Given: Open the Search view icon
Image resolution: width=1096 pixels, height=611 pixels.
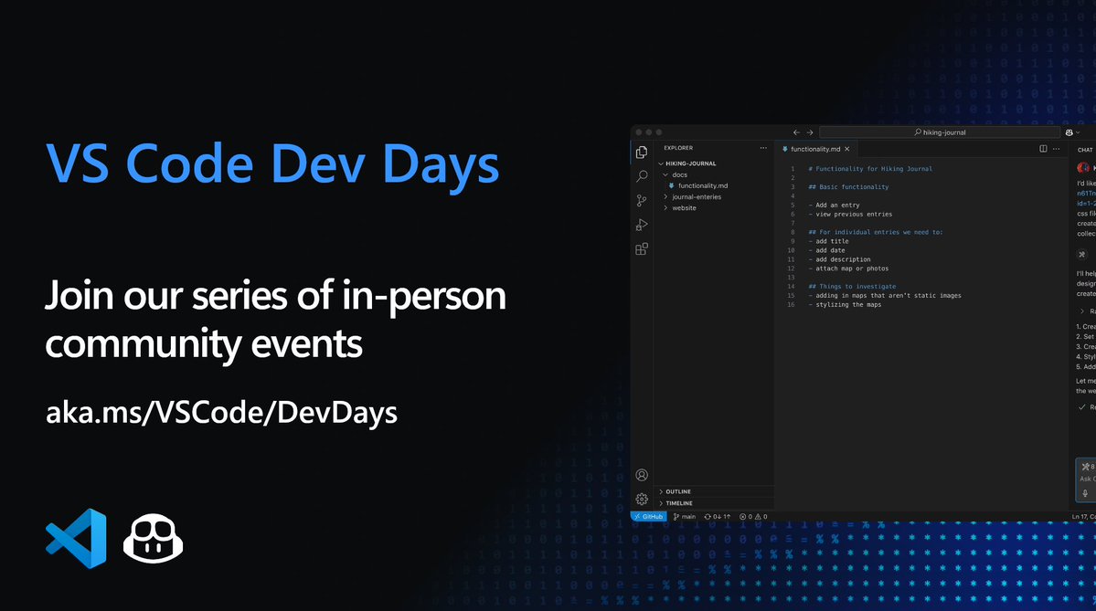Looking at the screenshot, I should coord(642,176).
